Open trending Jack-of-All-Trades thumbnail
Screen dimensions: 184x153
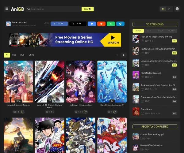tap(136, 39)
